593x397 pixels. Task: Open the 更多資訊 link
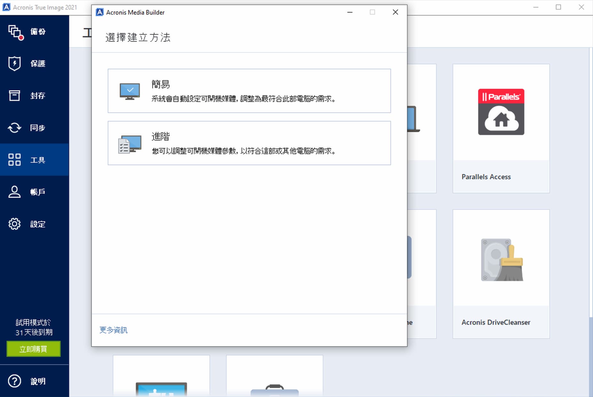pos(113,330)
